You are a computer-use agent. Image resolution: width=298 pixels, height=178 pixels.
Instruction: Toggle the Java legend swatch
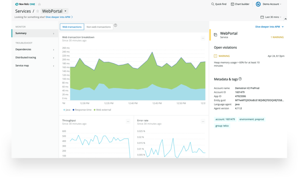click(64, 110)
